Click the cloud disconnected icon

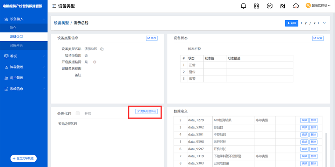coord(296,6)
